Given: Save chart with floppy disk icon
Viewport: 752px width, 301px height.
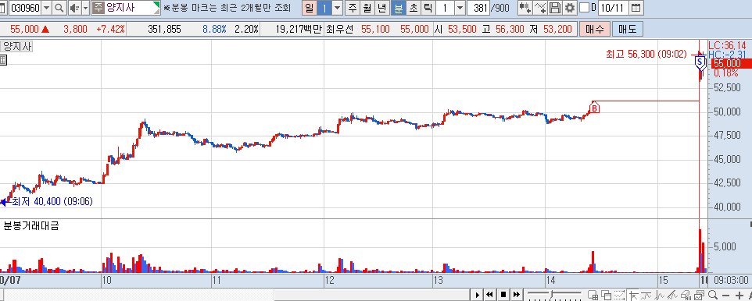Looking at the screenshot, I should [555, 8].
